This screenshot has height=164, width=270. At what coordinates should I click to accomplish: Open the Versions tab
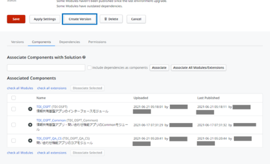18,42
